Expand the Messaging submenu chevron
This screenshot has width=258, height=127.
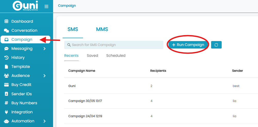point(44,49)
